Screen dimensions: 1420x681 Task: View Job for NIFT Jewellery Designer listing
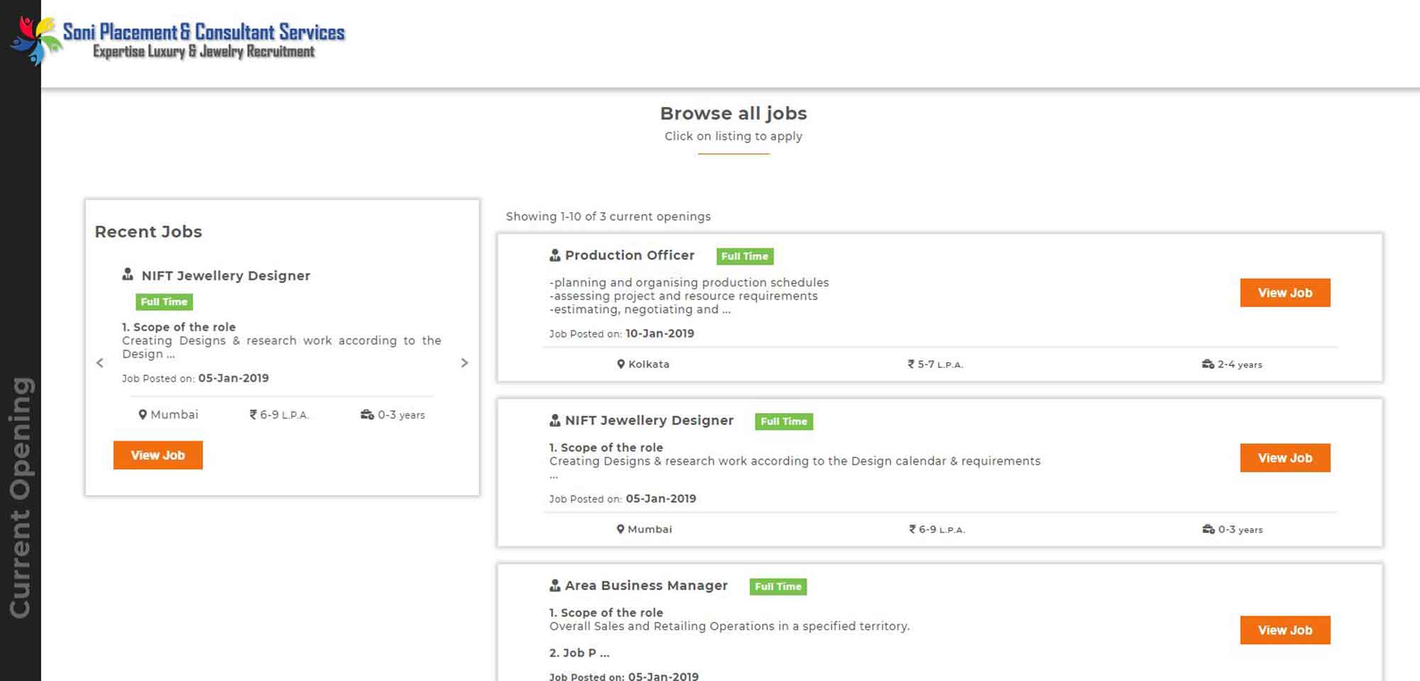tap(1285, 458)
